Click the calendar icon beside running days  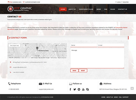point(8,2)
